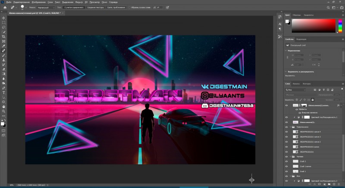Select the Move tool
345x188 pixels.
3,18
